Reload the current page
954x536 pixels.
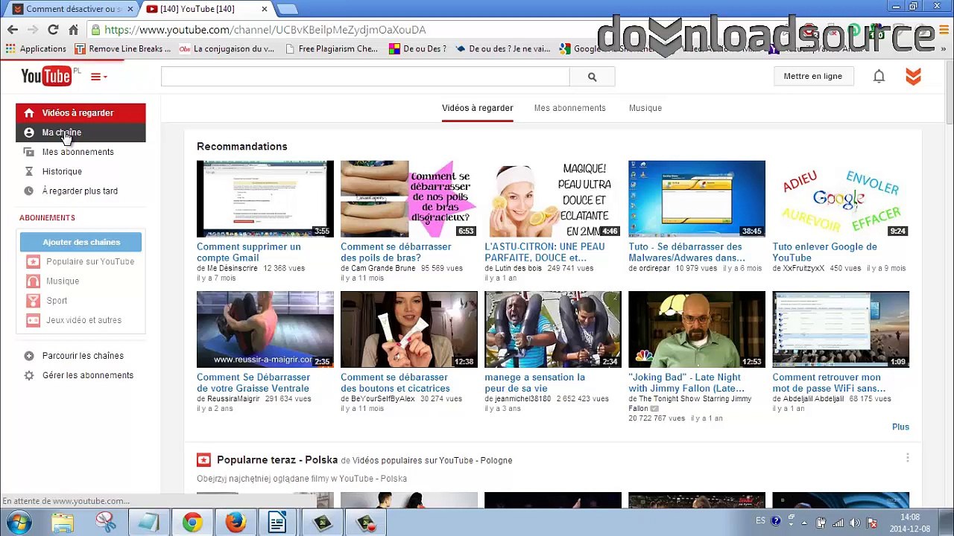click(53, 30)
